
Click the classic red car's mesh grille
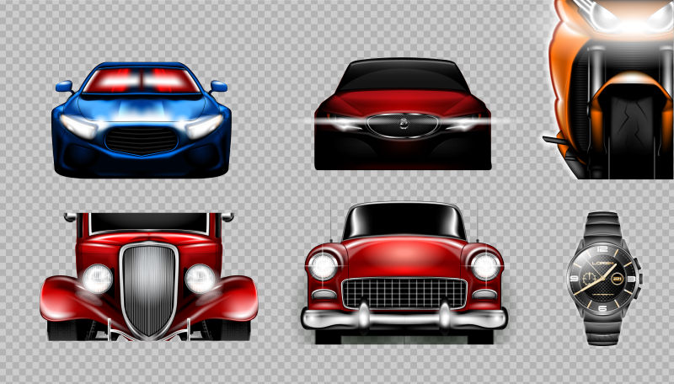[404, 293]
